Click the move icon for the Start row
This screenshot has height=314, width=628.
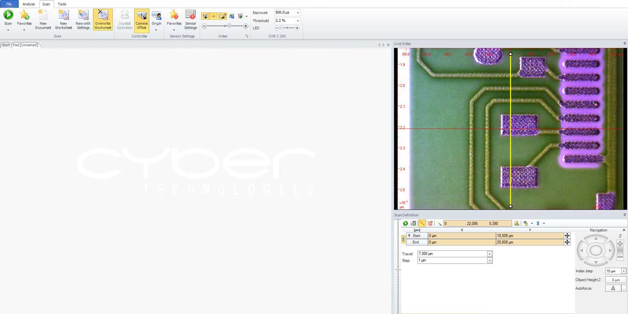click(x=567, y=236)
